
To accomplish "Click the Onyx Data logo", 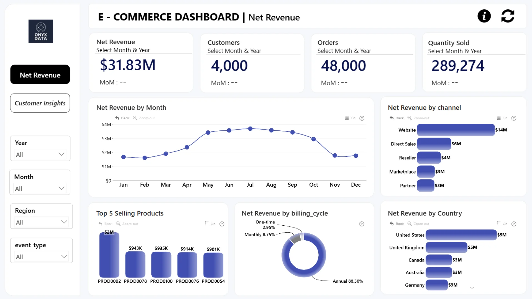I will tap(41, 31).
